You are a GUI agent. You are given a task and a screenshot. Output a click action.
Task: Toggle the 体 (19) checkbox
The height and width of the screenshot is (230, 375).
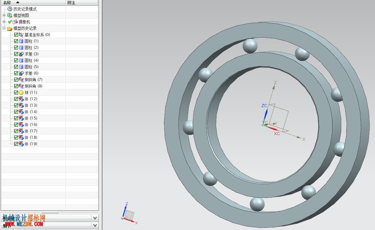coord(16,144)
